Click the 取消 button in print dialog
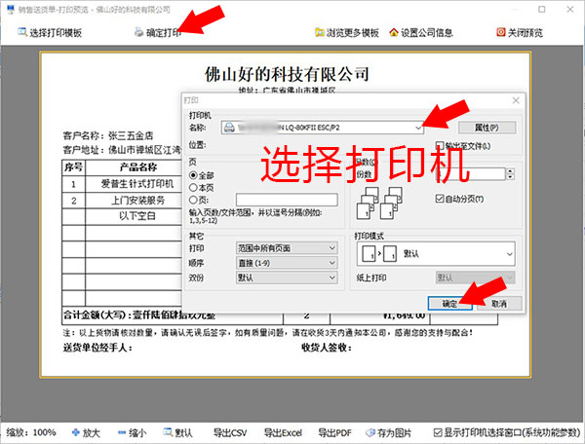The image size is (585, 444). point(499,304)
